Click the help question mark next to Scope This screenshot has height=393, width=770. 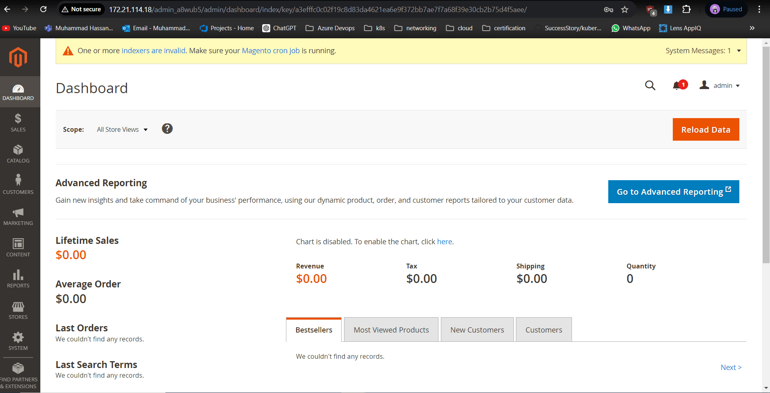[x=167, y=129]
